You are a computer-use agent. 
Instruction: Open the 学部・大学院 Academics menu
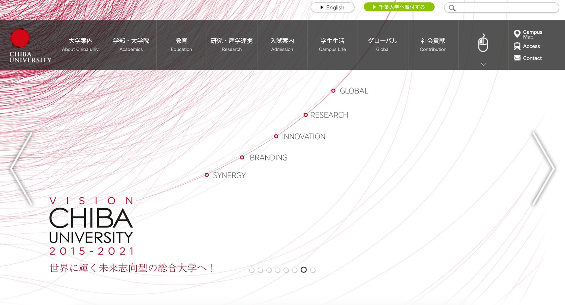point(131,45)
